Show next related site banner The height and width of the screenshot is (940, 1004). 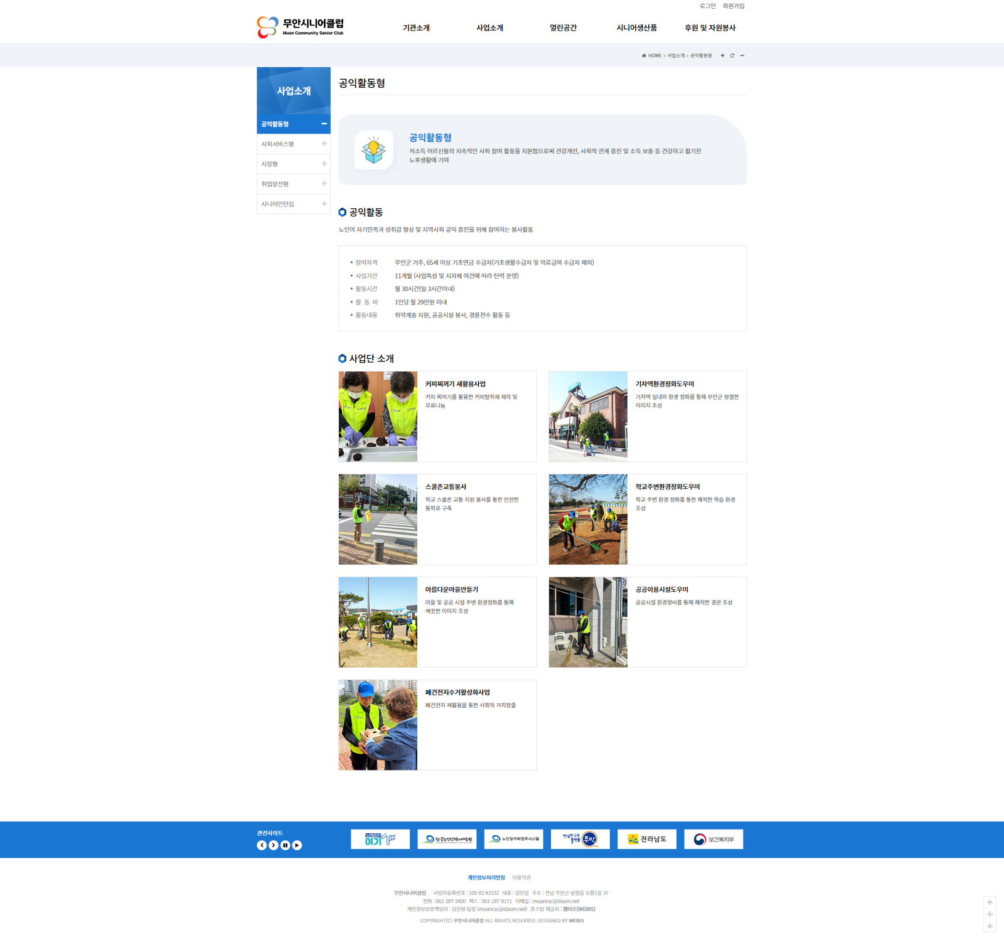[274, 845]
